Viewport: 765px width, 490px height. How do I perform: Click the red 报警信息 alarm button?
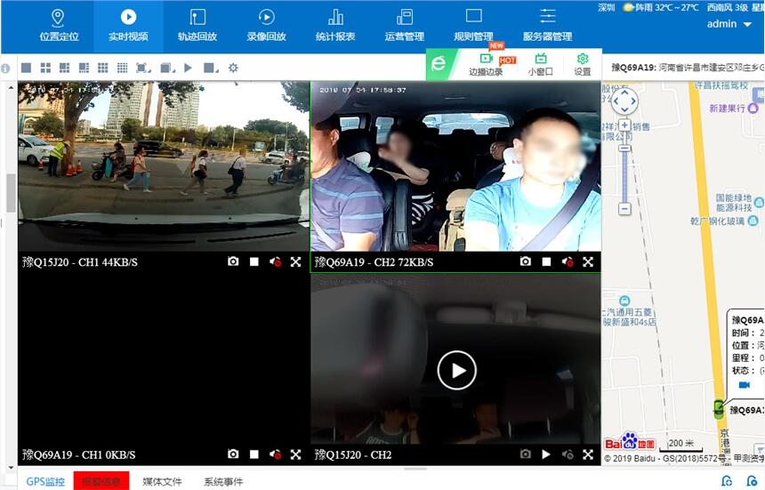coord(101,481)
